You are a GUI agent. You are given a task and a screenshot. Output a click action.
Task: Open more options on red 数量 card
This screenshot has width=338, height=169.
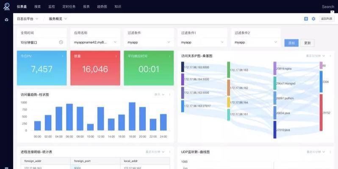[x=116, y=56]
